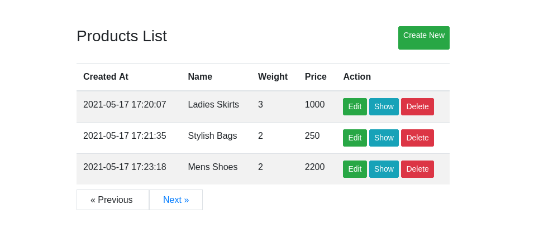Show details for Stylish Bags
Viewport: 534px width, 243px height.
[x=384, y=138]
